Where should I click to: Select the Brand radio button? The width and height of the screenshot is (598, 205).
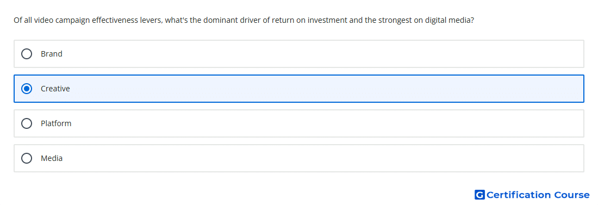[27, 54]
